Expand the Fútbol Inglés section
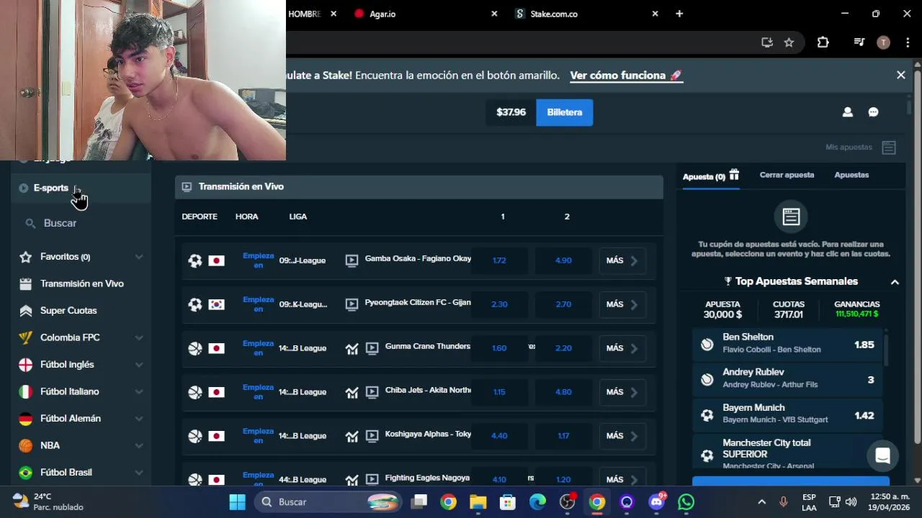The height and width of the screenshot is (518, 922). click(139, 365)
